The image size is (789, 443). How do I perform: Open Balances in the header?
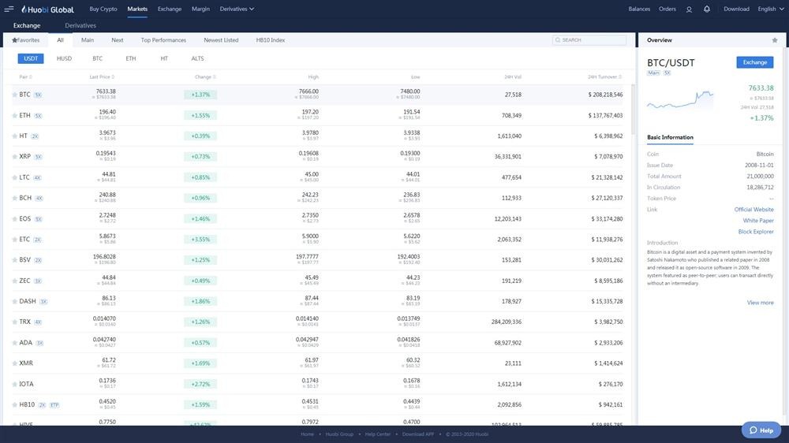tap(639, 9)
